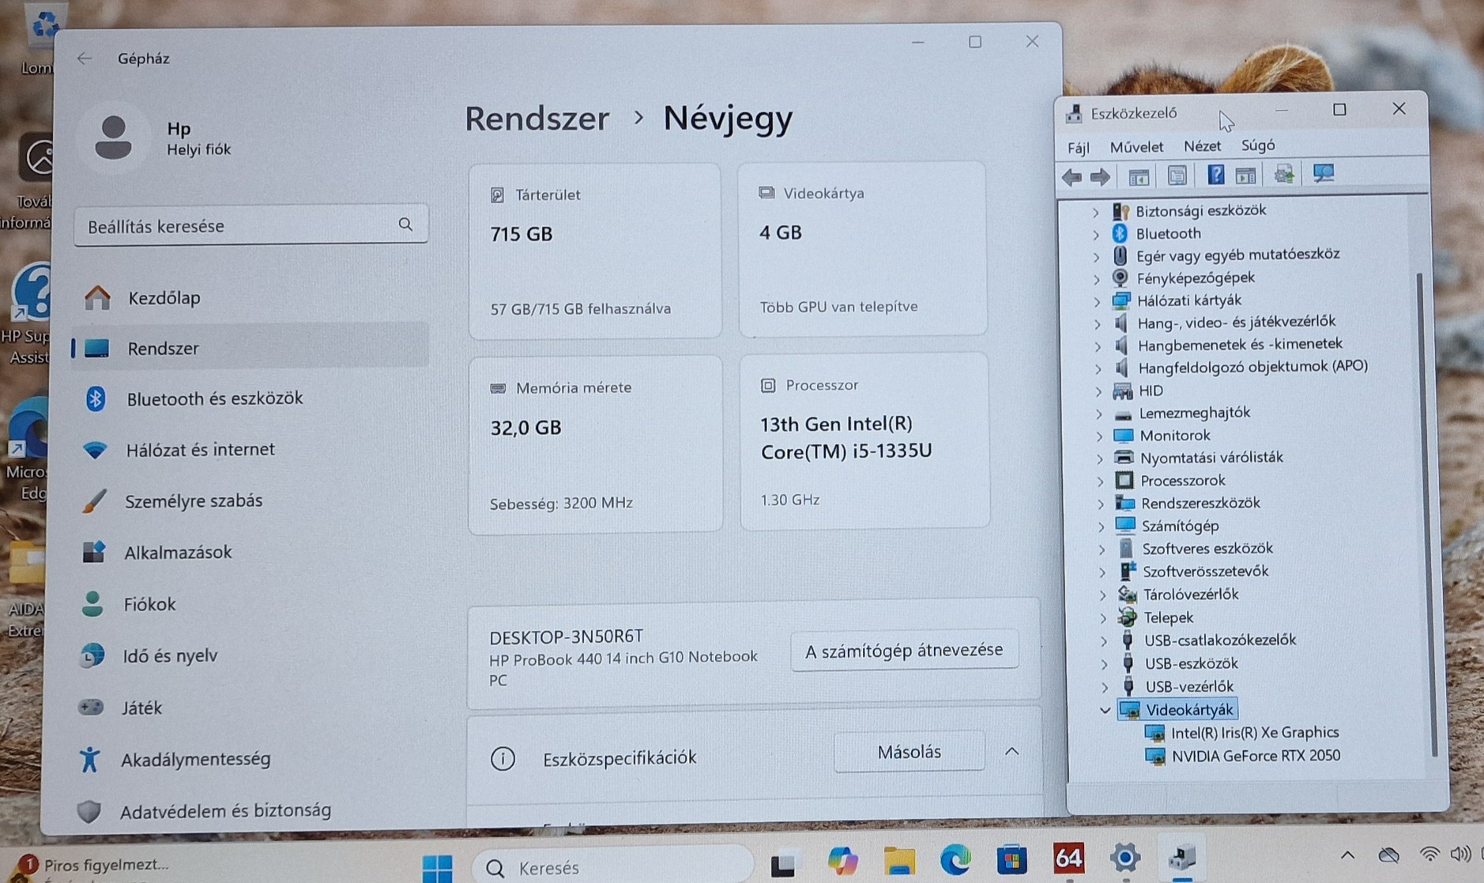Screen dimensions: 1484x883
Task: Click the show/hide console tree toolbar icon
Action: pyautogui.click(x=1139, y=177)
